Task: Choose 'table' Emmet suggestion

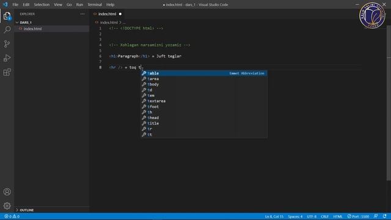Action: (204, 73)
